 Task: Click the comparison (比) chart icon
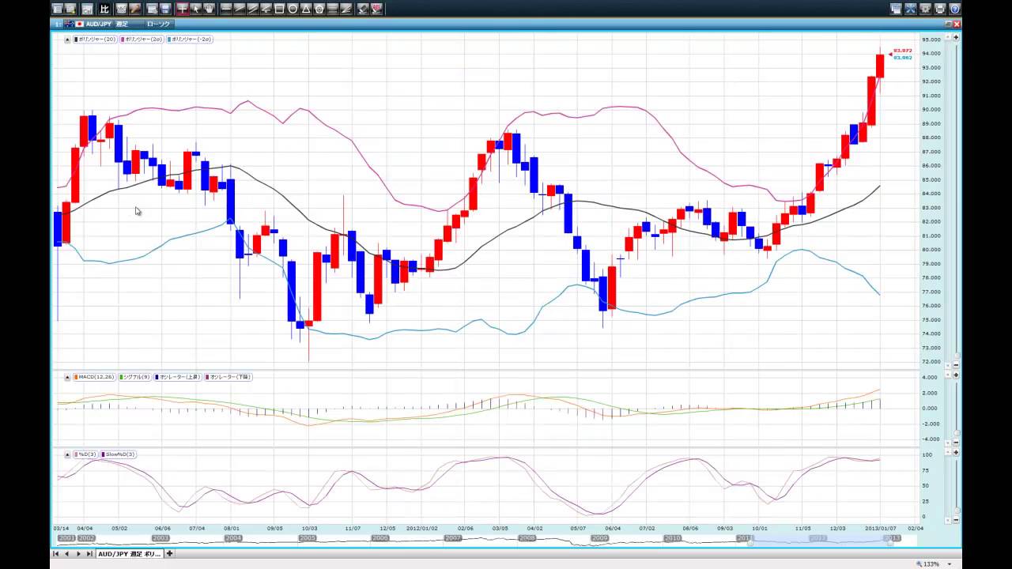pyautogui.click(x=104, y=9)
